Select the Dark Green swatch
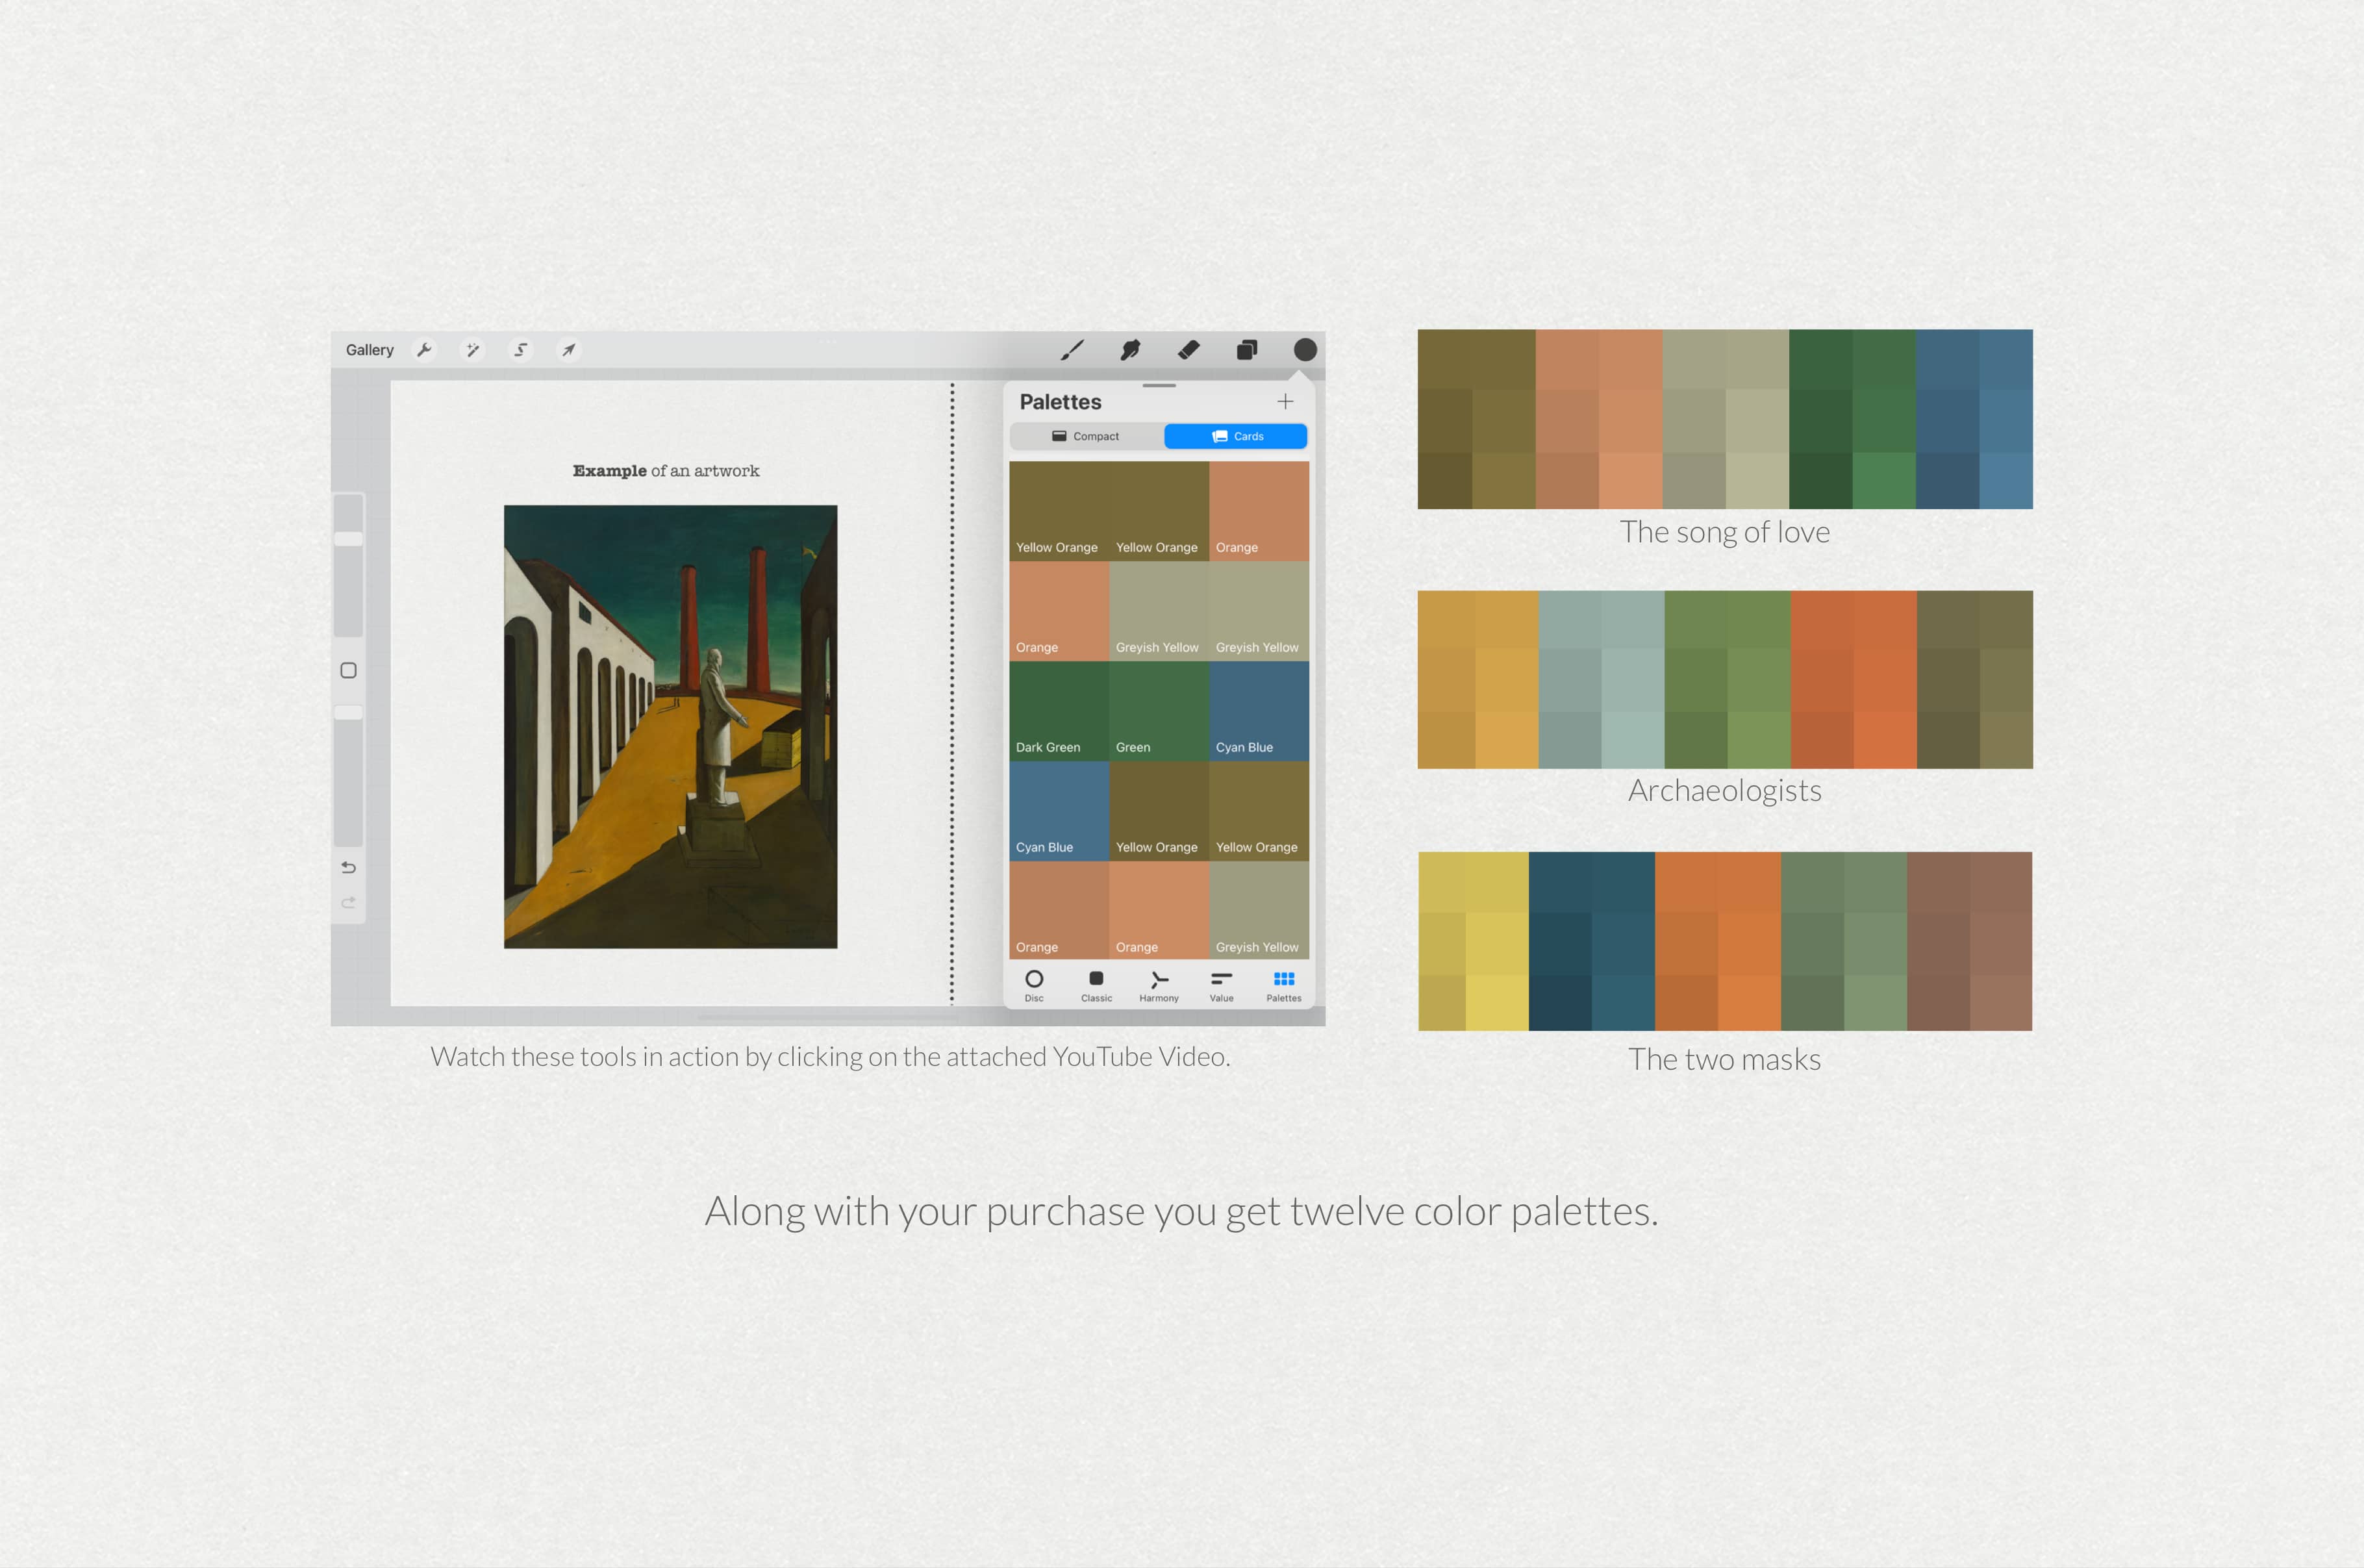The height and width of the screenshot is (1568, 2364). tap(1059, 710)
